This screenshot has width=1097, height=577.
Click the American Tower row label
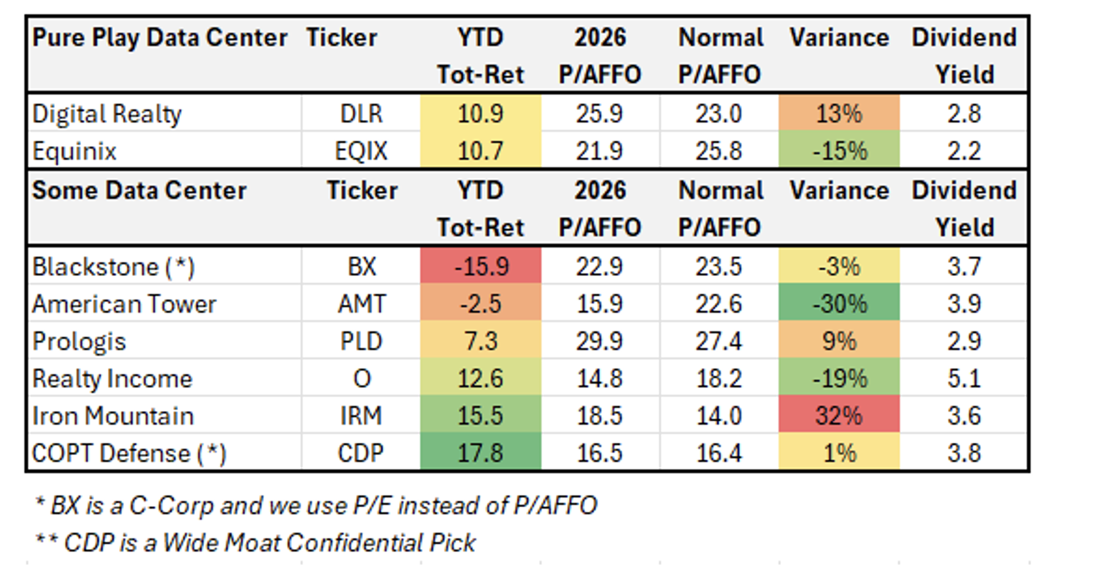124,304
